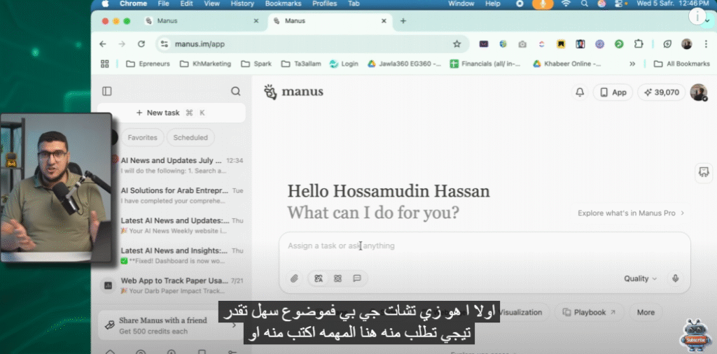Screen dimensions: 717x354
Task: Open the macOS Window menu
Action: (x=461, y=3)
